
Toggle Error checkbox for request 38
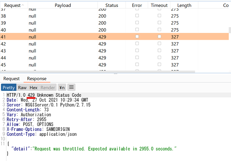pos(137,16)
